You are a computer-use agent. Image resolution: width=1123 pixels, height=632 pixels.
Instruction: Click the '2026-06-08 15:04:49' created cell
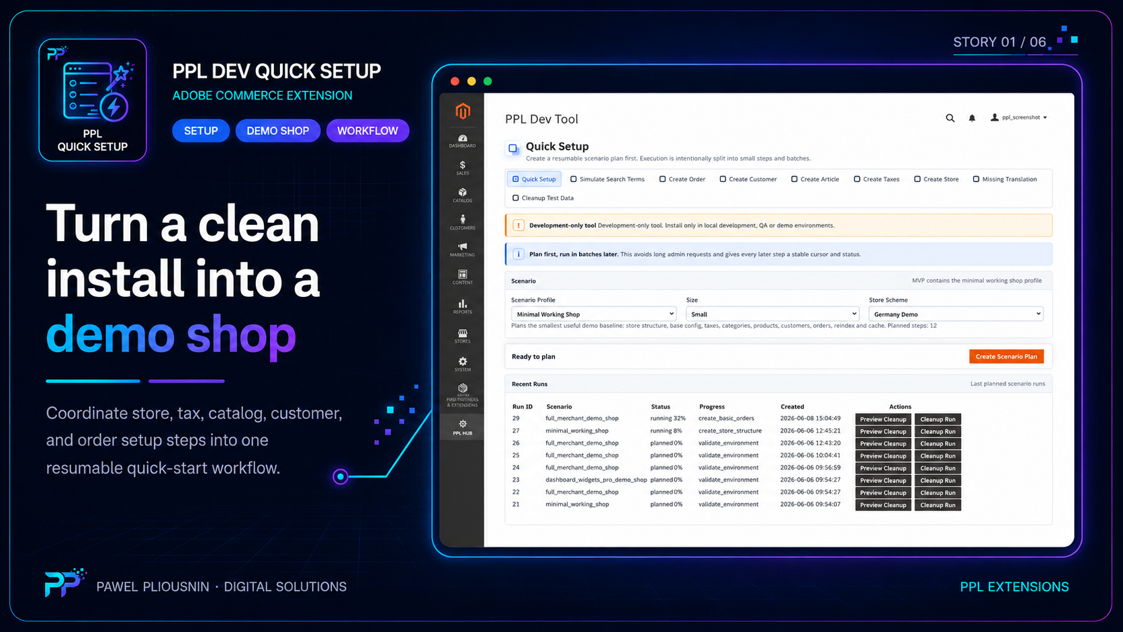tap(810, 418)
